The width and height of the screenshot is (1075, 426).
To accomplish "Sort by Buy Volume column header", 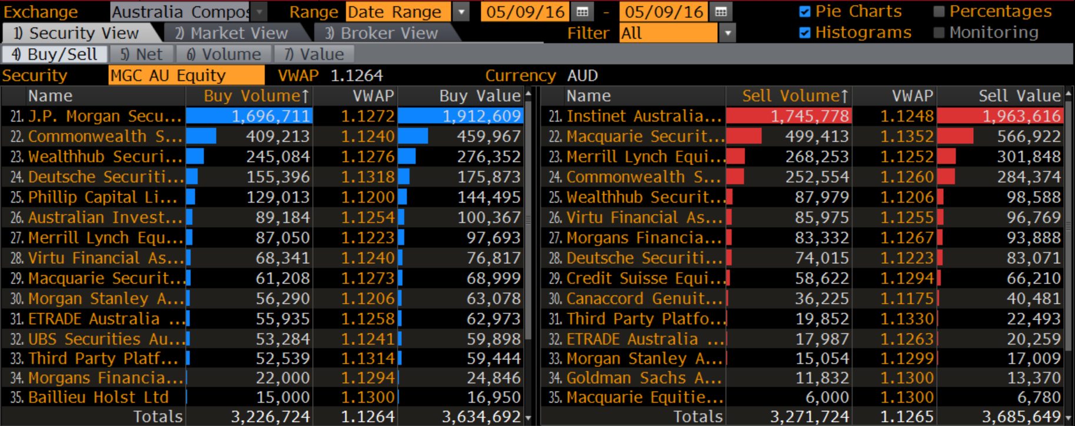I will click(249, 96).
